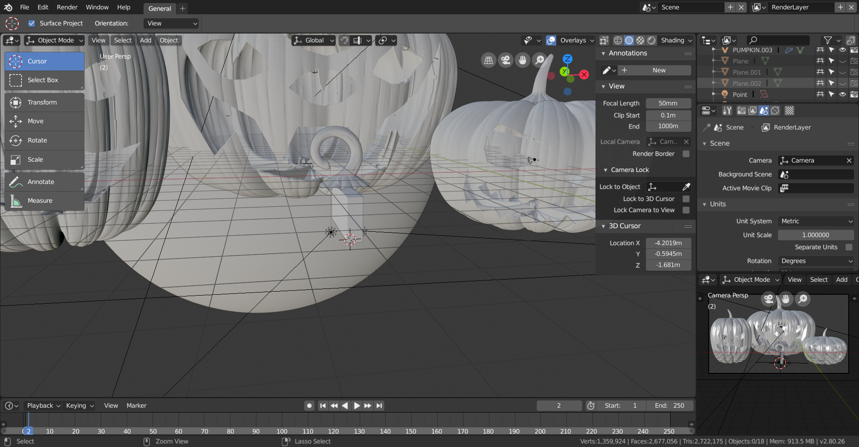Viewport: 859px width, 447px height.
Task: Open the Orientation View dropdown
Action: pos(171,23)
